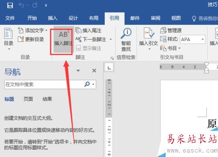Expand 下一条脚注 dropdown arrow
The height and width of the screenshot is (157, 218).
coord(111,39)
